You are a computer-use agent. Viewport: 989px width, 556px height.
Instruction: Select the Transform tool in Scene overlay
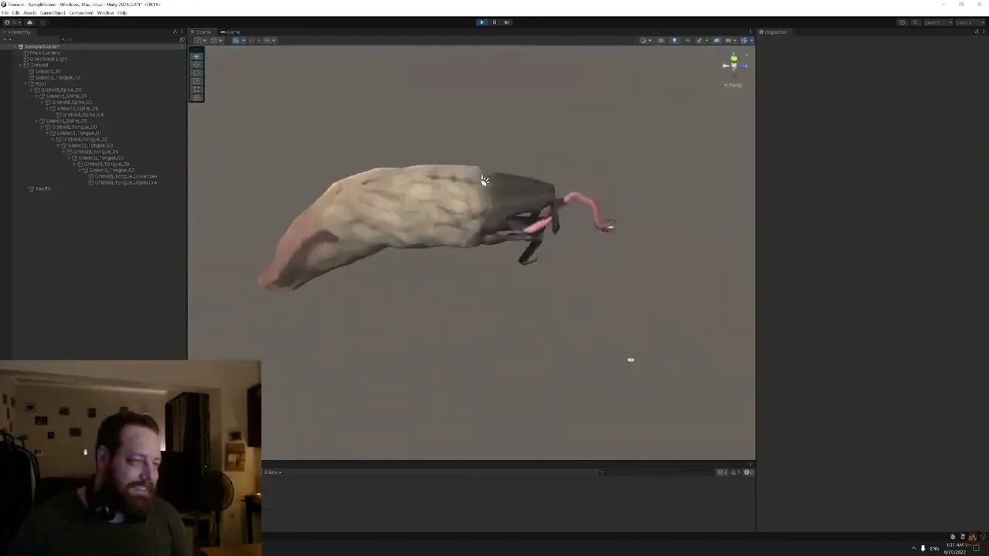pos(196,97)
